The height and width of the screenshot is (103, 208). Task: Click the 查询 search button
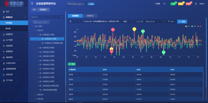(182, 21)
